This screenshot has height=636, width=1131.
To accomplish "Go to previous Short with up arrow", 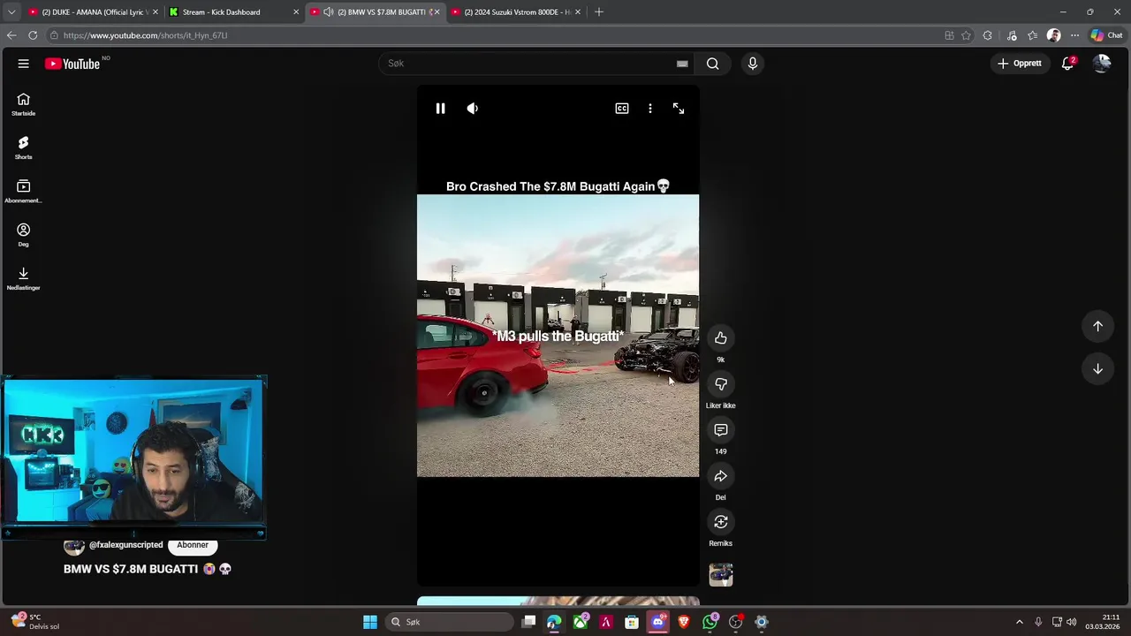I will click(1097, 326).
